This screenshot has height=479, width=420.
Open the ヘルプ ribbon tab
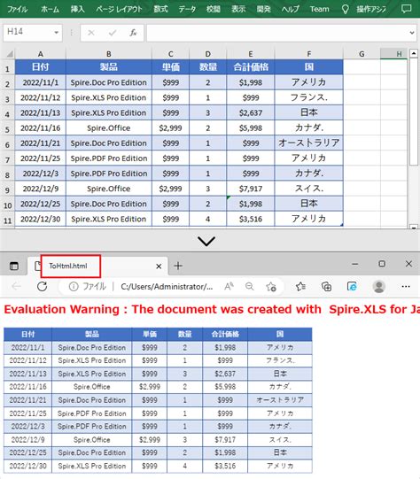[290, 9]
